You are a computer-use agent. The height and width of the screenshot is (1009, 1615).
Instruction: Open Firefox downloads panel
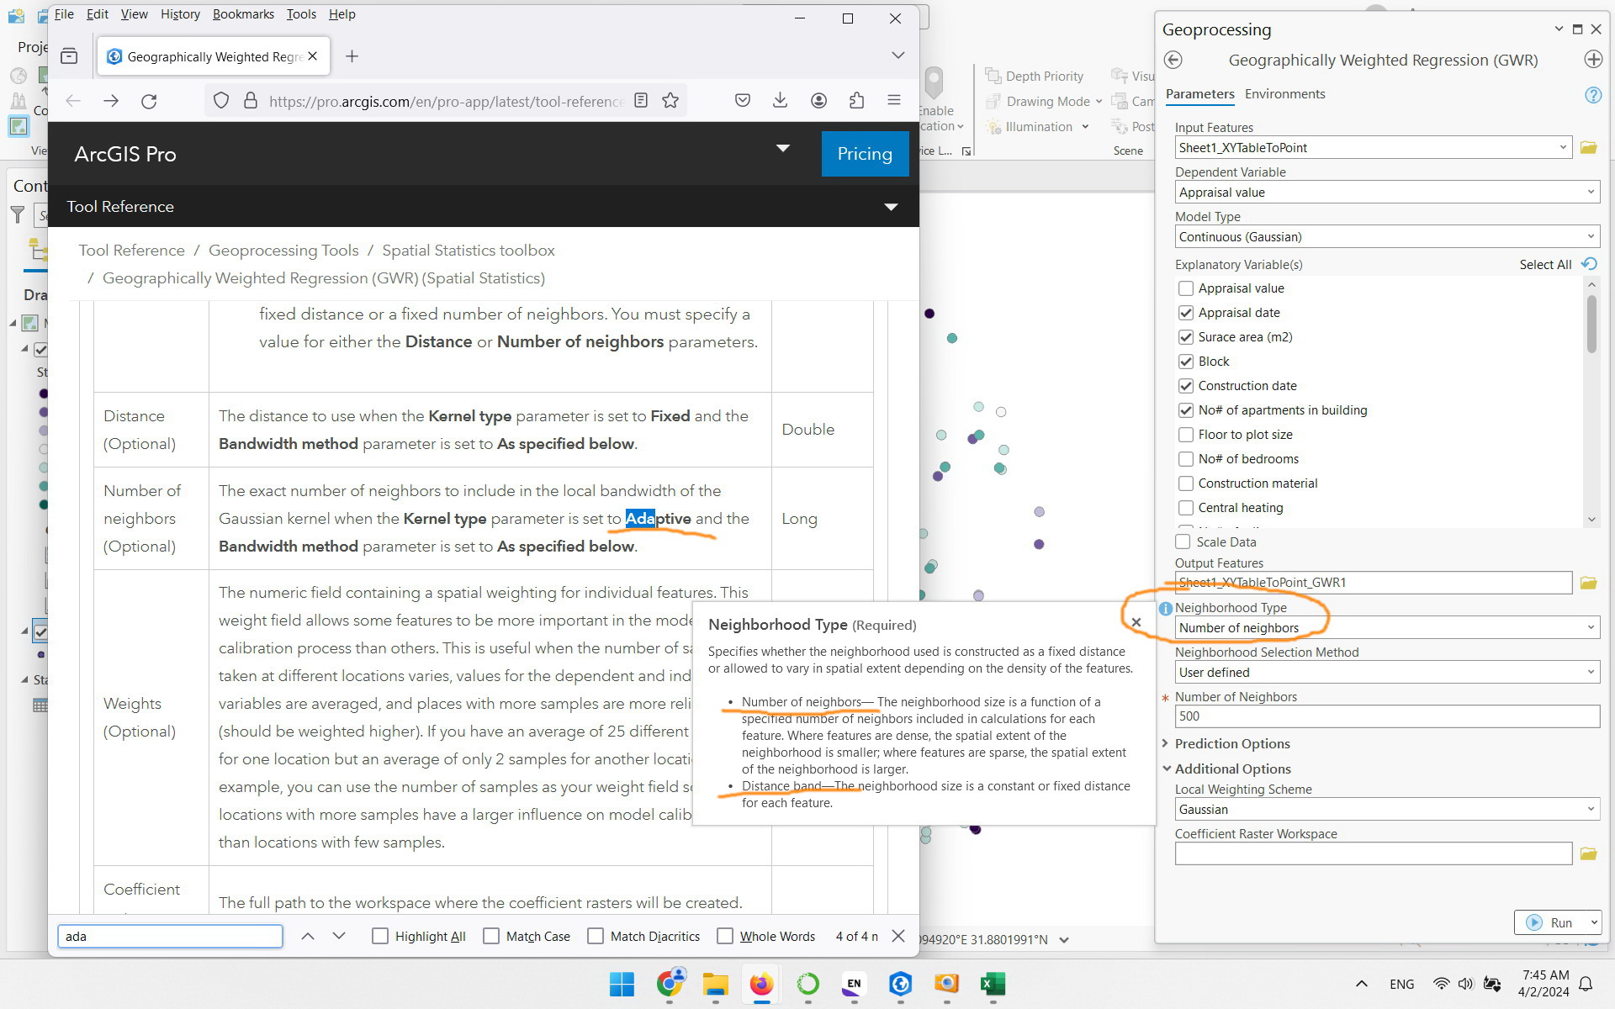781,101
